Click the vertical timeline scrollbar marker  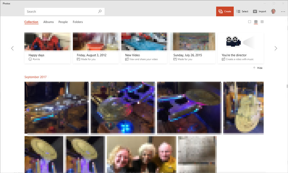(x=287, y=86)
